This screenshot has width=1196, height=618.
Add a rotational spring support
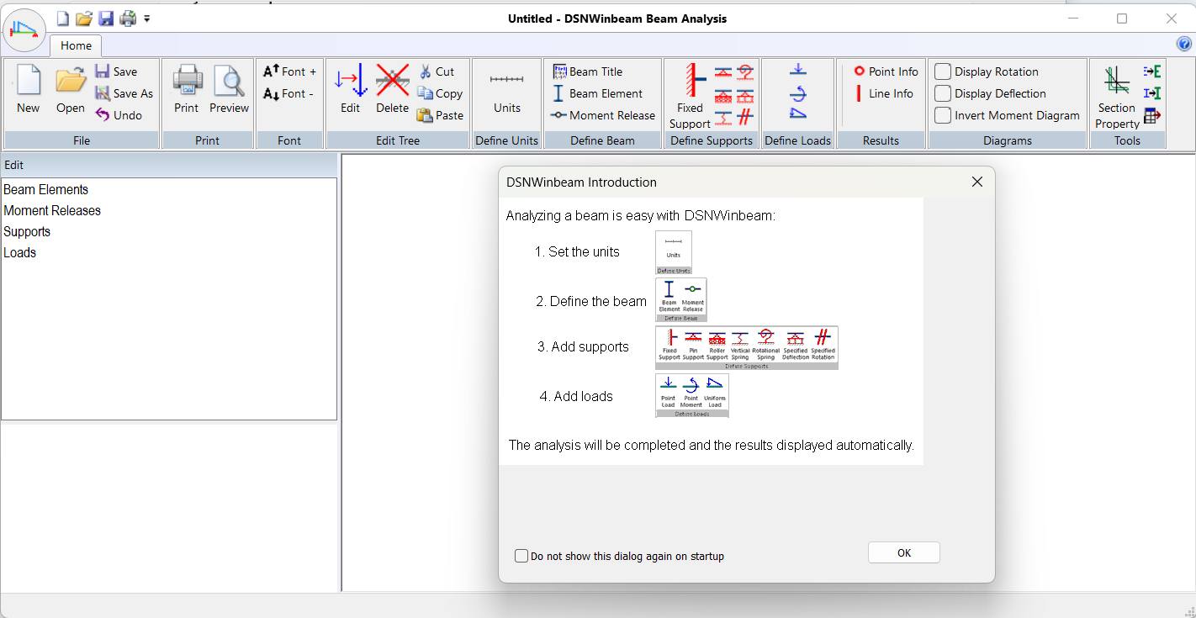[x=745, y=72]
